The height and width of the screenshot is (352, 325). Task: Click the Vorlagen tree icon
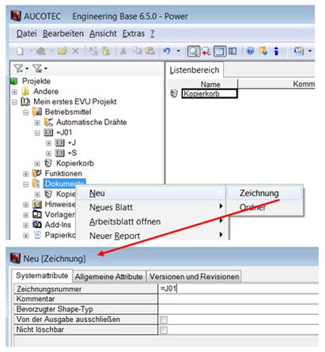coord(37,214)
